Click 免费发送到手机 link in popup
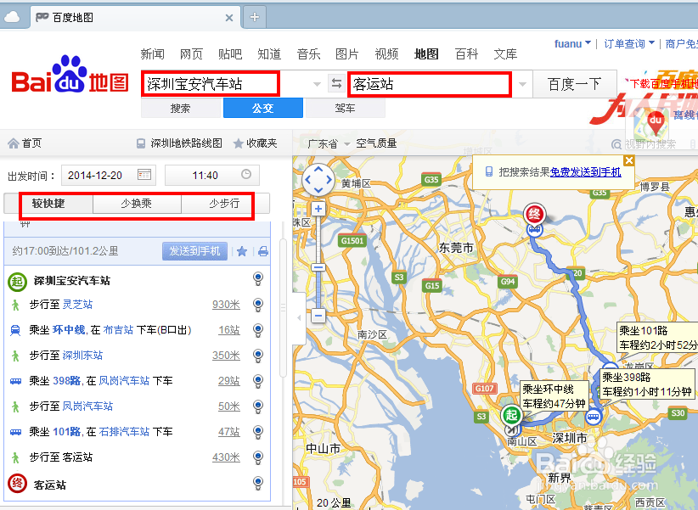Screen dimensions: 698x510 point(585,171)
